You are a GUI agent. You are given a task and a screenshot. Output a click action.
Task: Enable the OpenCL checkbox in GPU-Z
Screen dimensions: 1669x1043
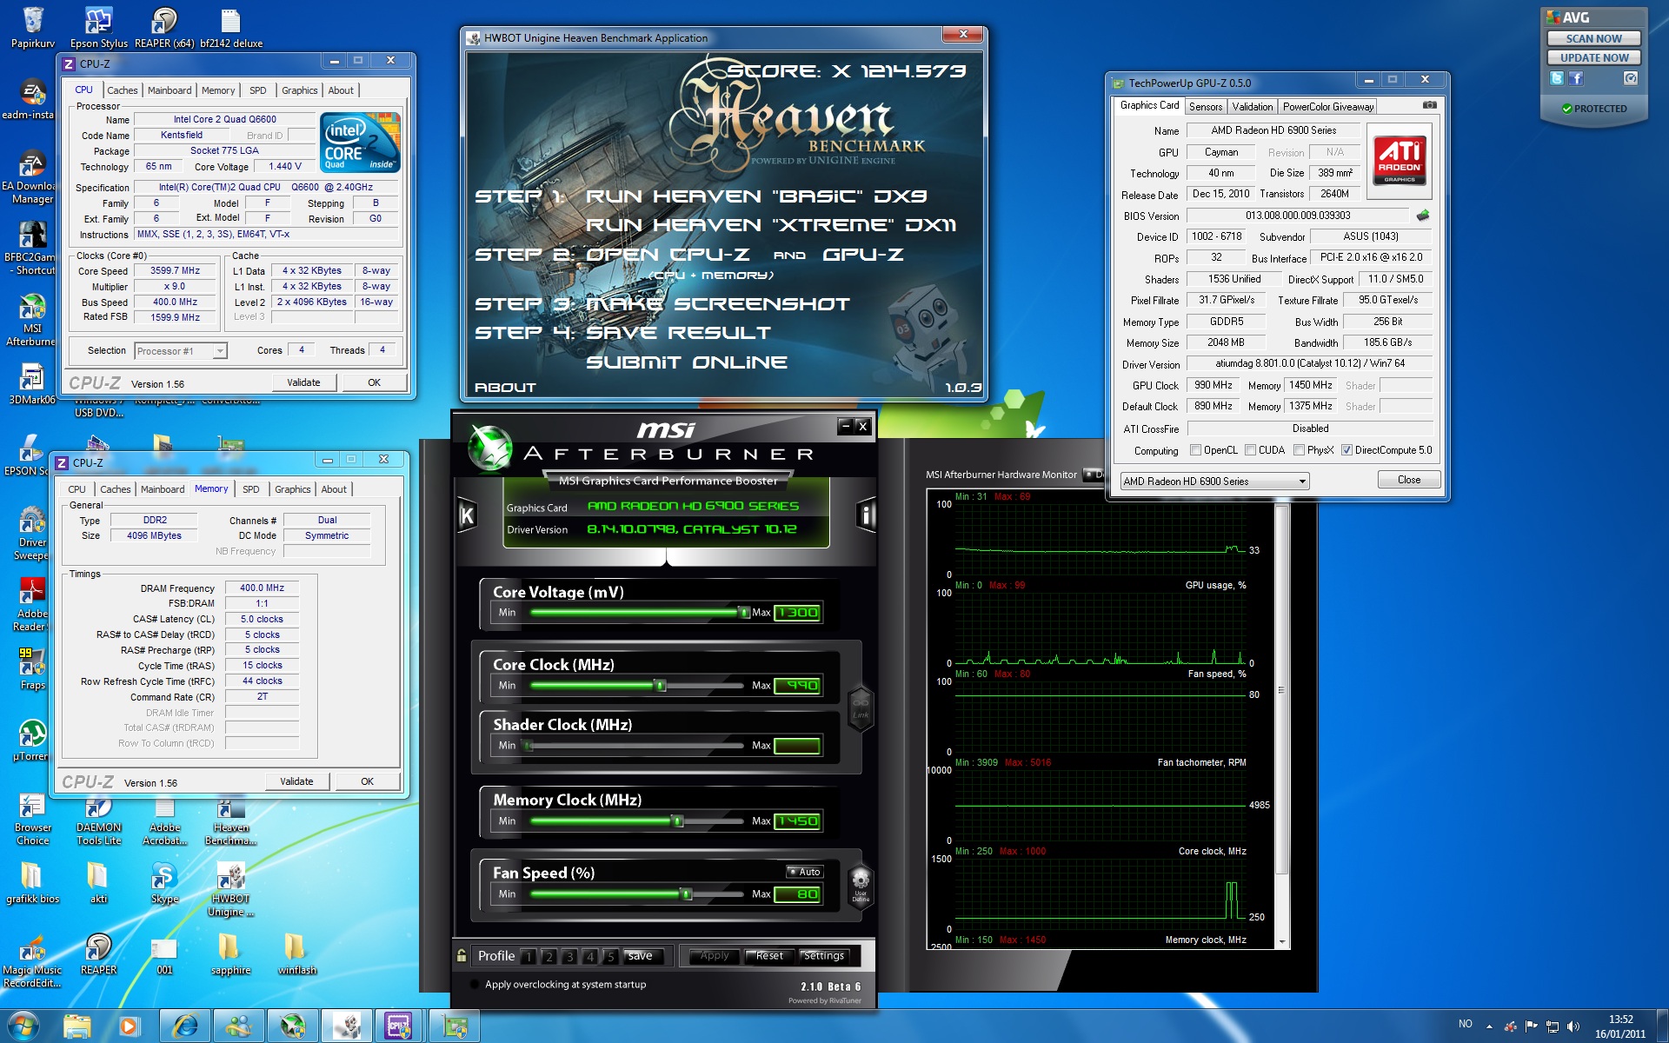point(1195,450)
